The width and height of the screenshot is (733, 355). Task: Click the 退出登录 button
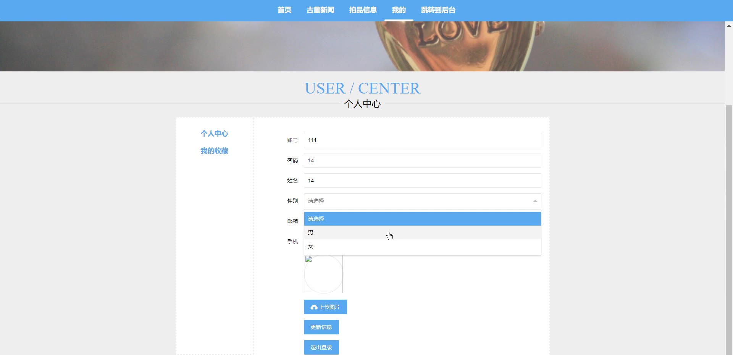coord(321,347)
